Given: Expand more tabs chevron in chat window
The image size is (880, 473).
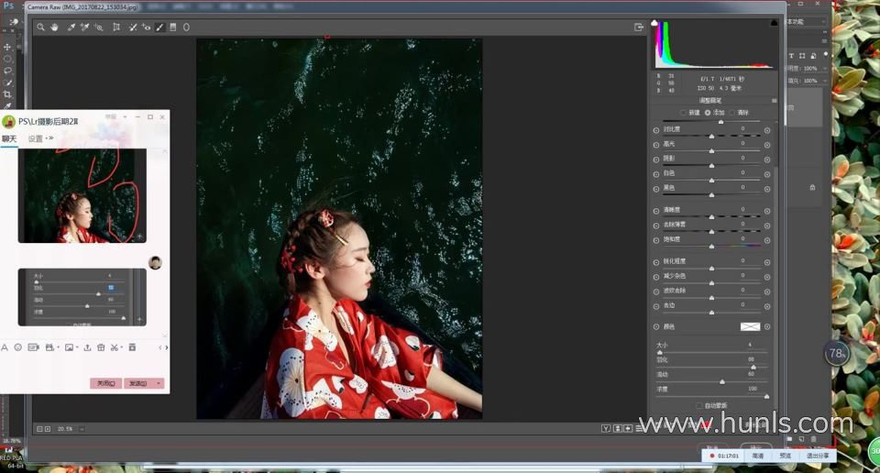Looking at the screenshot, I should click(x=49, y=138).
